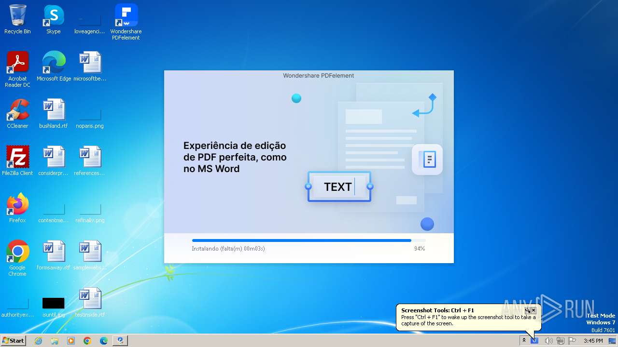Screen dimensions: 618x347
Task: Open the Recycle Bin desktop icon
Action: pyautogui.click(x=17, y=19)
